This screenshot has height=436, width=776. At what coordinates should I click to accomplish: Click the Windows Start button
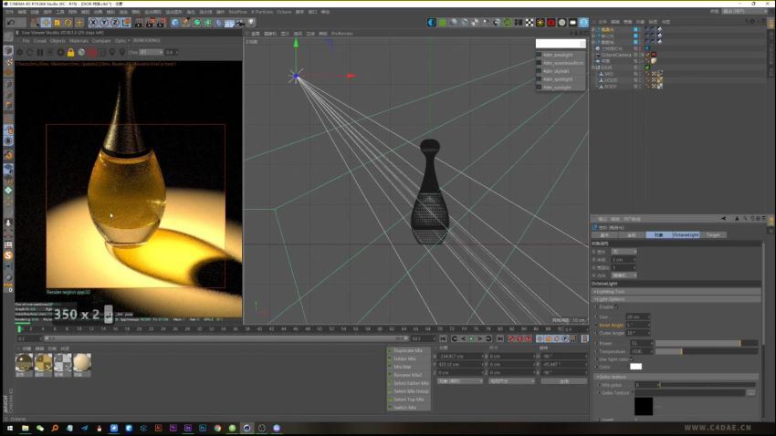click(x=9, y=428)
